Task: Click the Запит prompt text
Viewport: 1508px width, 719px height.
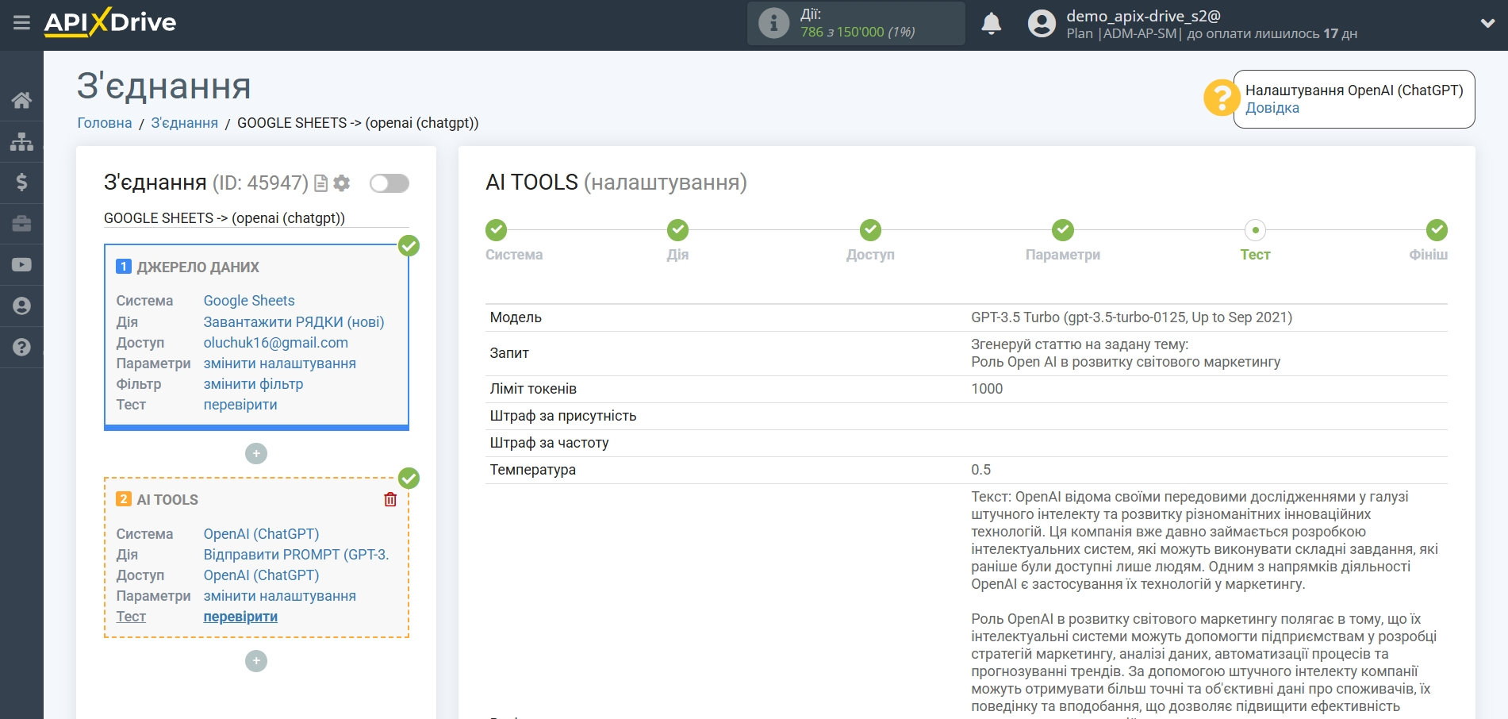Action: pos(1126,353)
